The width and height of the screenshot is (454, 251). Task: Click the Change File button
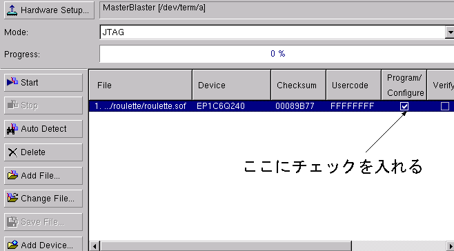43,199
